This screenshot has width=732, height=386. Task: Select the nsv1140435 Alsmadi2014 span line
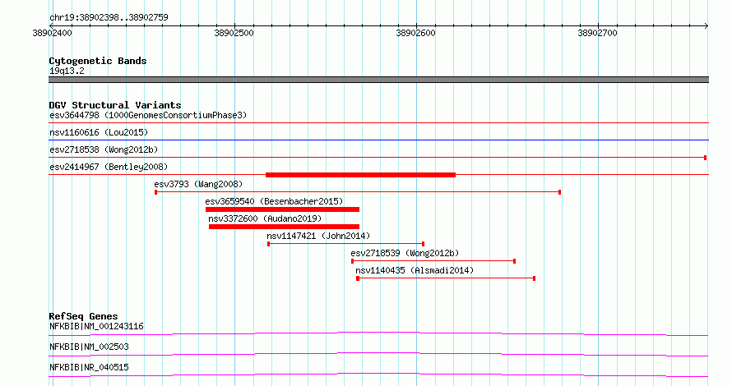pyautogui.click(x=446, y=278)
